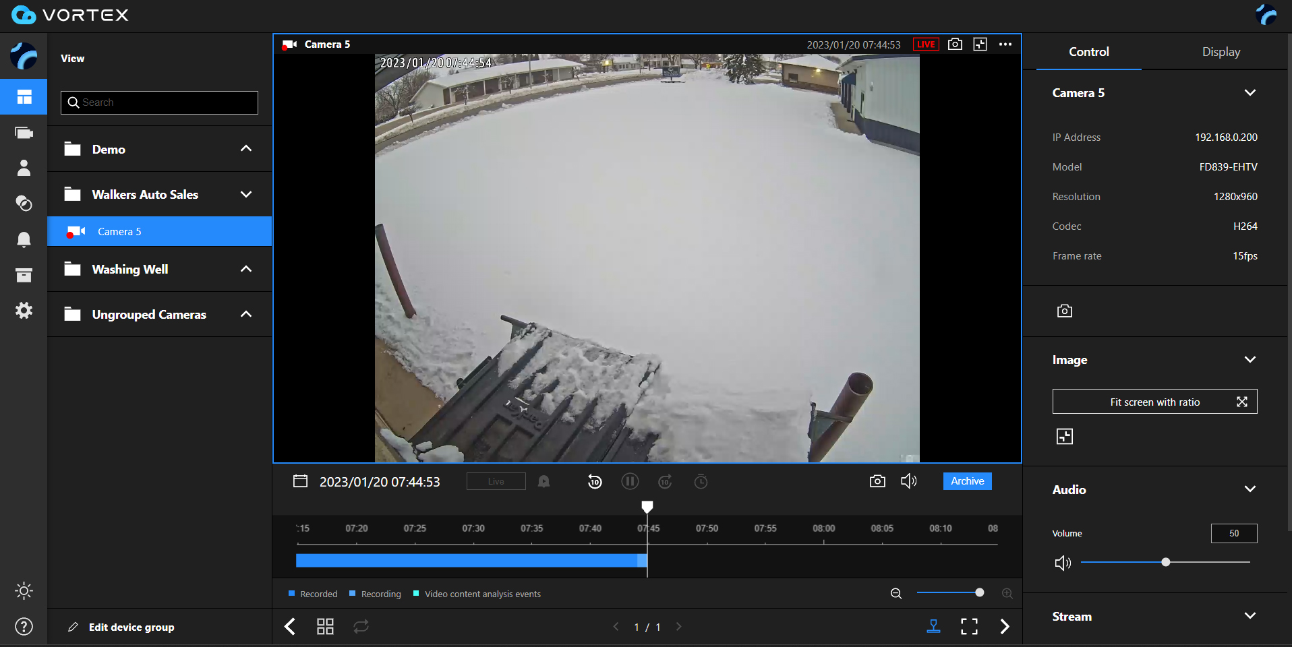Collapse the Image section
1292x647 pixels.
point(1250,360)
